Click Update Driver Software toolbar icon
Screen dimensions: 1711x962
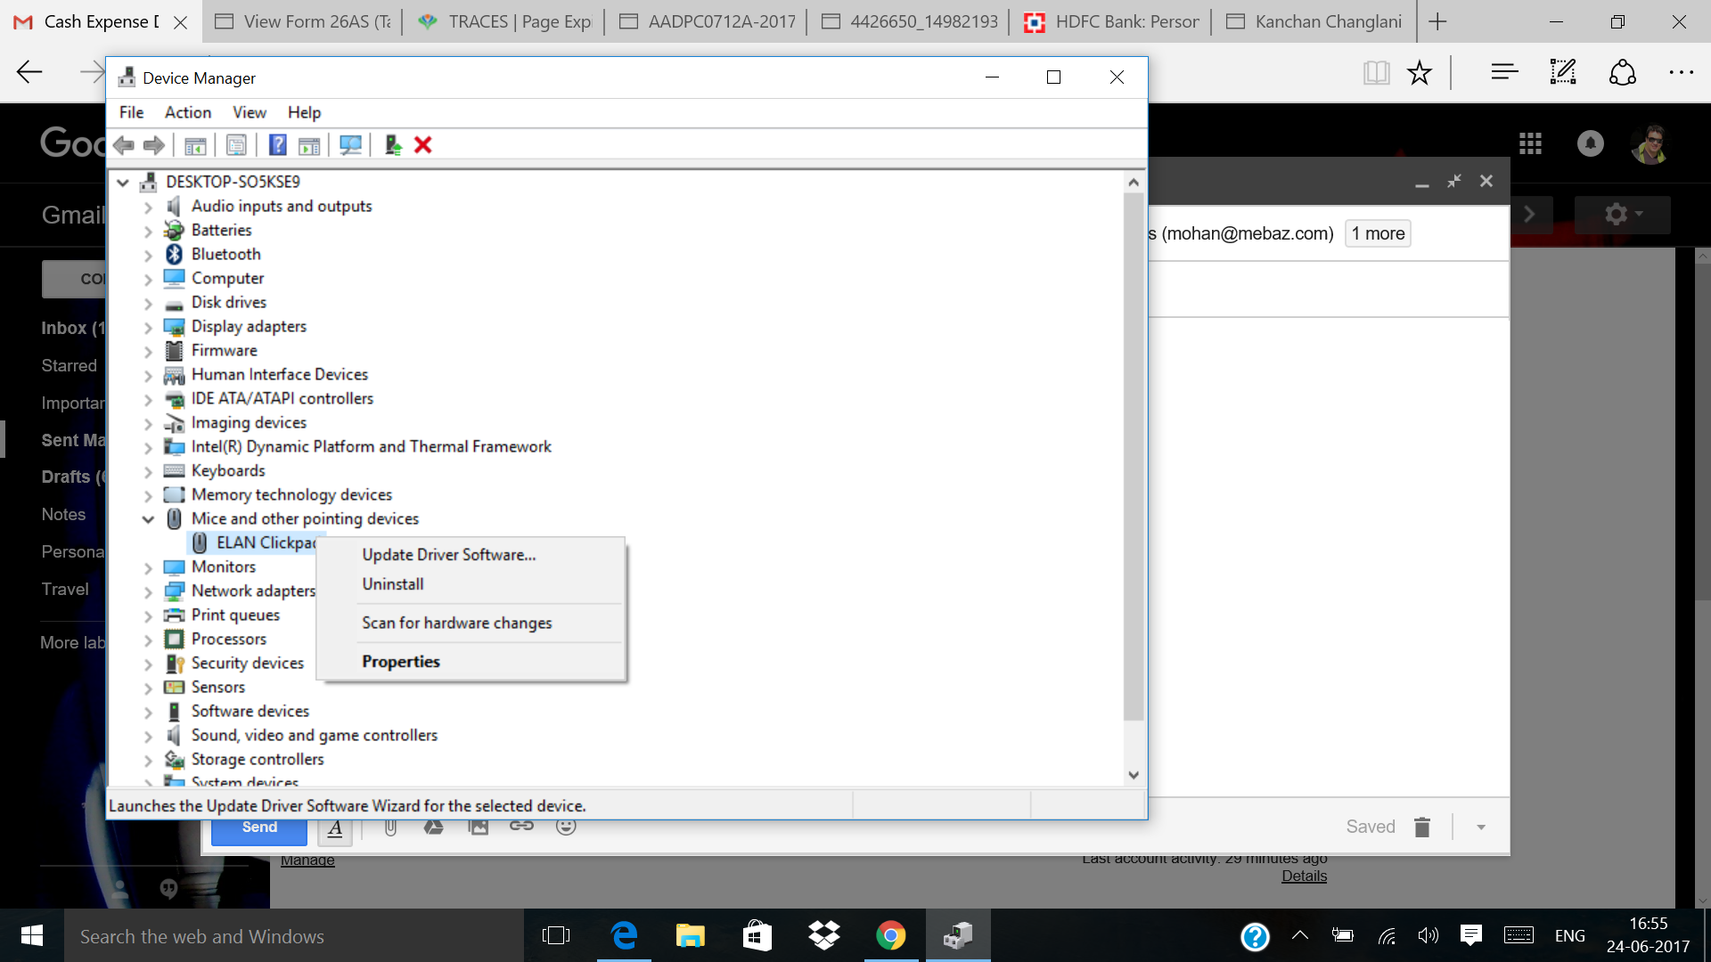[x=393, y=145]
